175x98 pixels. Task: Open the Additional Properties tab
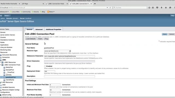click(54, 29)
